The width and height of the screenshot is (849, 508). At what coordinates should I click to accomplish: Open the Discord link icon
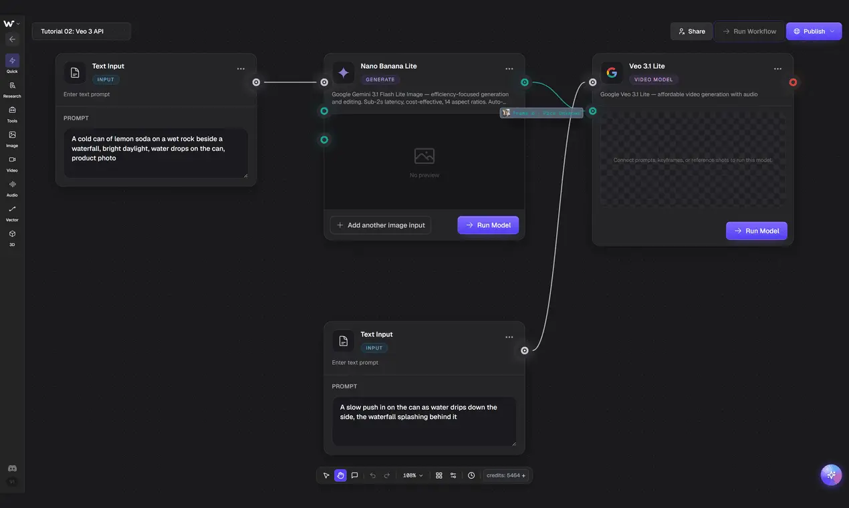coord(12,469)
